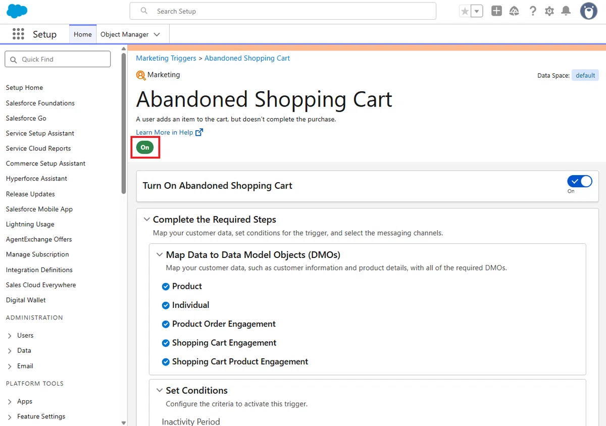Open the App Launcher dots grid
606x426 pixels.
tap(18, 34)
